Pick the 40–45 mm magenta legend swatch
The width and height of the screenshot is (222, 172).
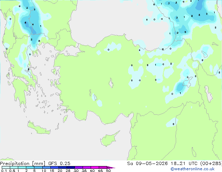pos(95,167)
